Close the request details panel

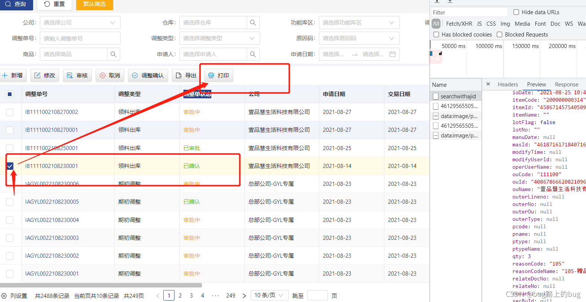tap(488, 84)
